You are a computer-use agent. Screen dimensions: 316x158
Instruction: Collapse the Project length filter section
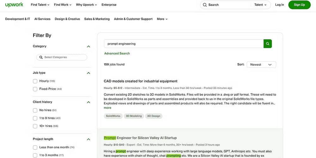[88, 139]
